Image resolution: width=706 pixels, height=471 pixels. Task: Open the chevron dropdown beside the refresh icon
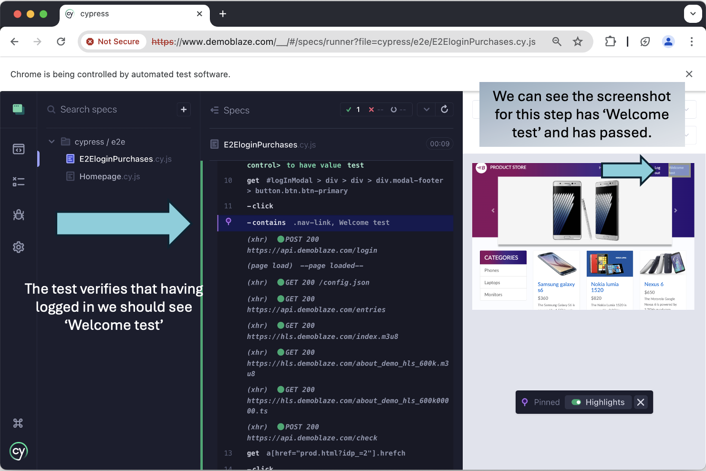pos(426,109)
